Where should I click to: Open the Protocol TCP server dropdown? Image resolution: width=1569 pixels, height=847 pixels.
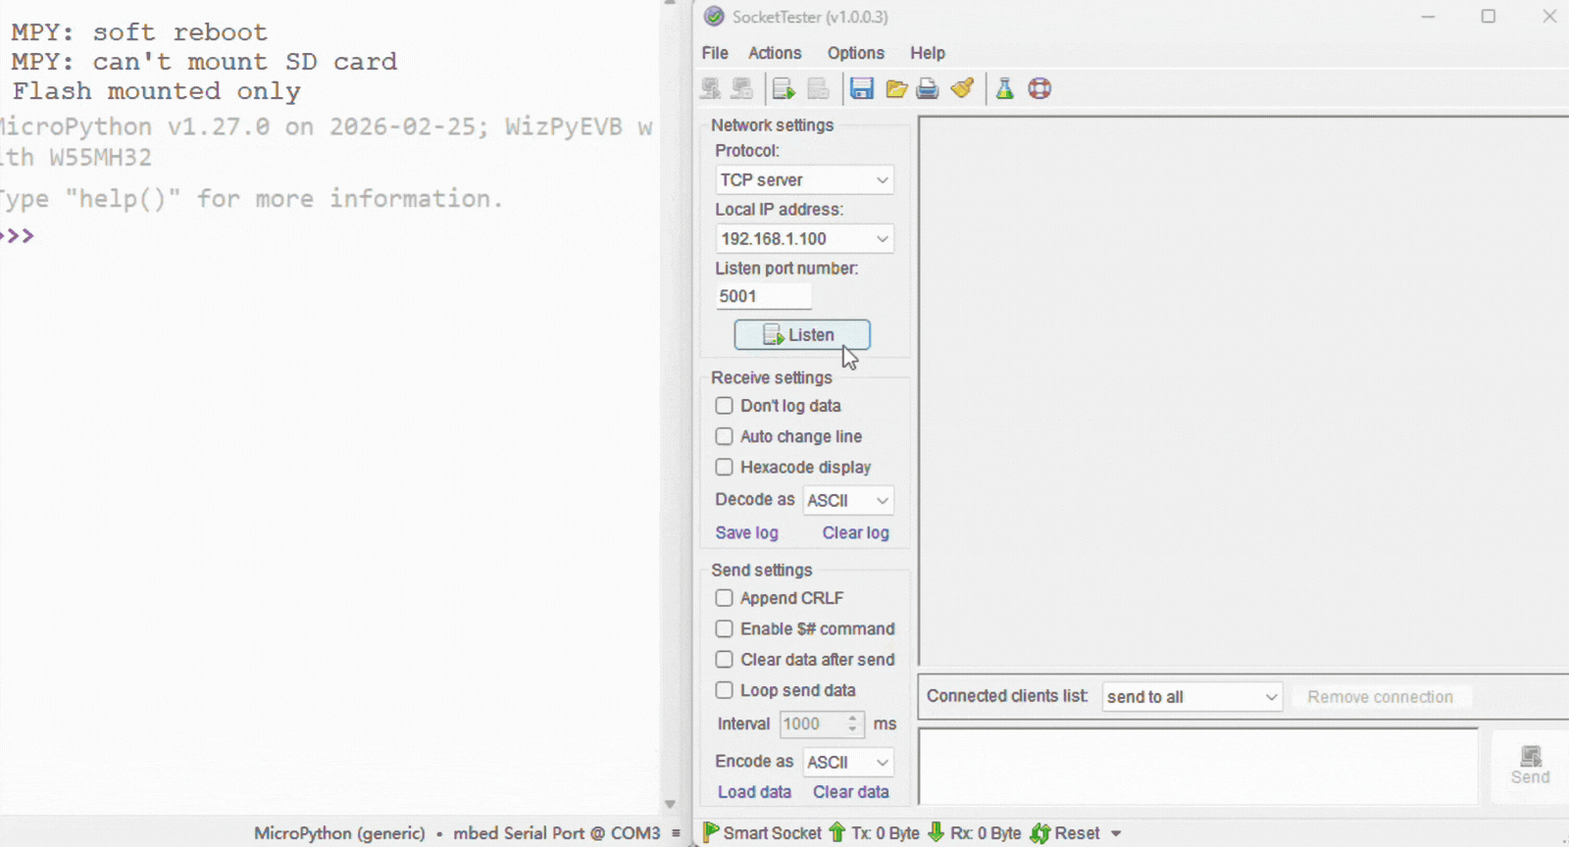804,180
